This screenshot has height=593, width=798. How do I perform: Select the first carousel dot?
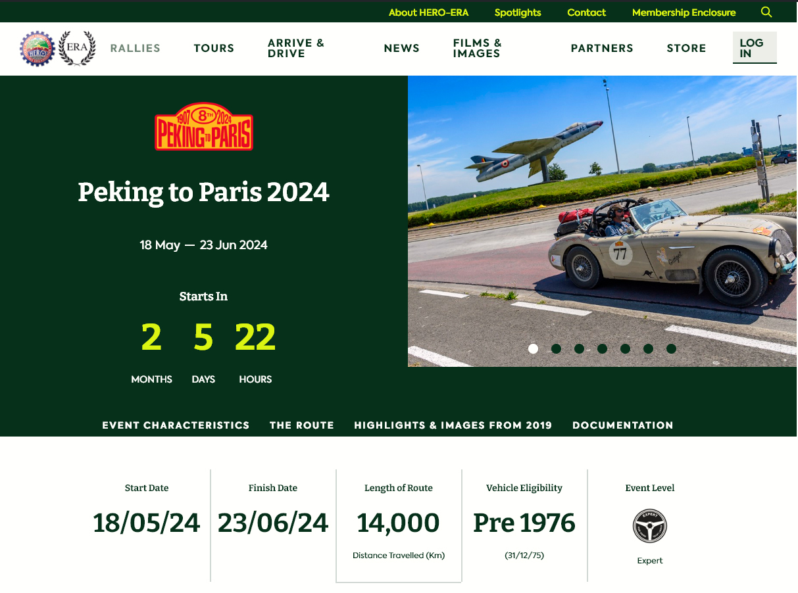[x=533, y=348]
